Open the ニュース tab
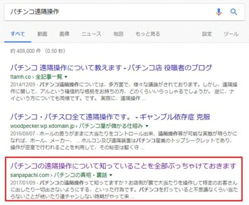The image size is (249, 205). 91,34
